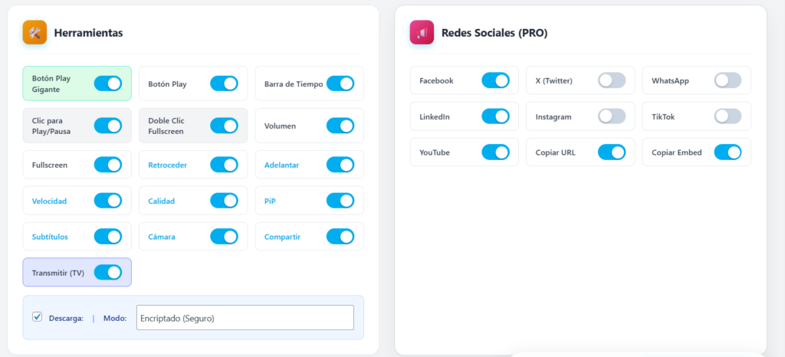
Task: Switch off the Volumen toggle
Action: click(340, 126)
